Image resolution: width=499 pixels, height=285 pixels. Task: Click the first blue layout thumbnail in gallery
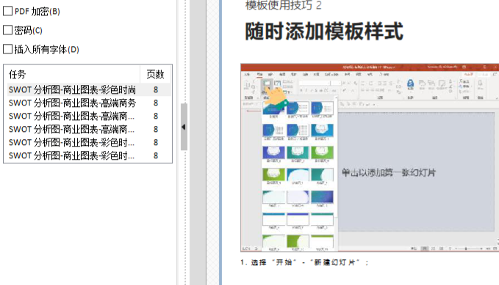273,108
